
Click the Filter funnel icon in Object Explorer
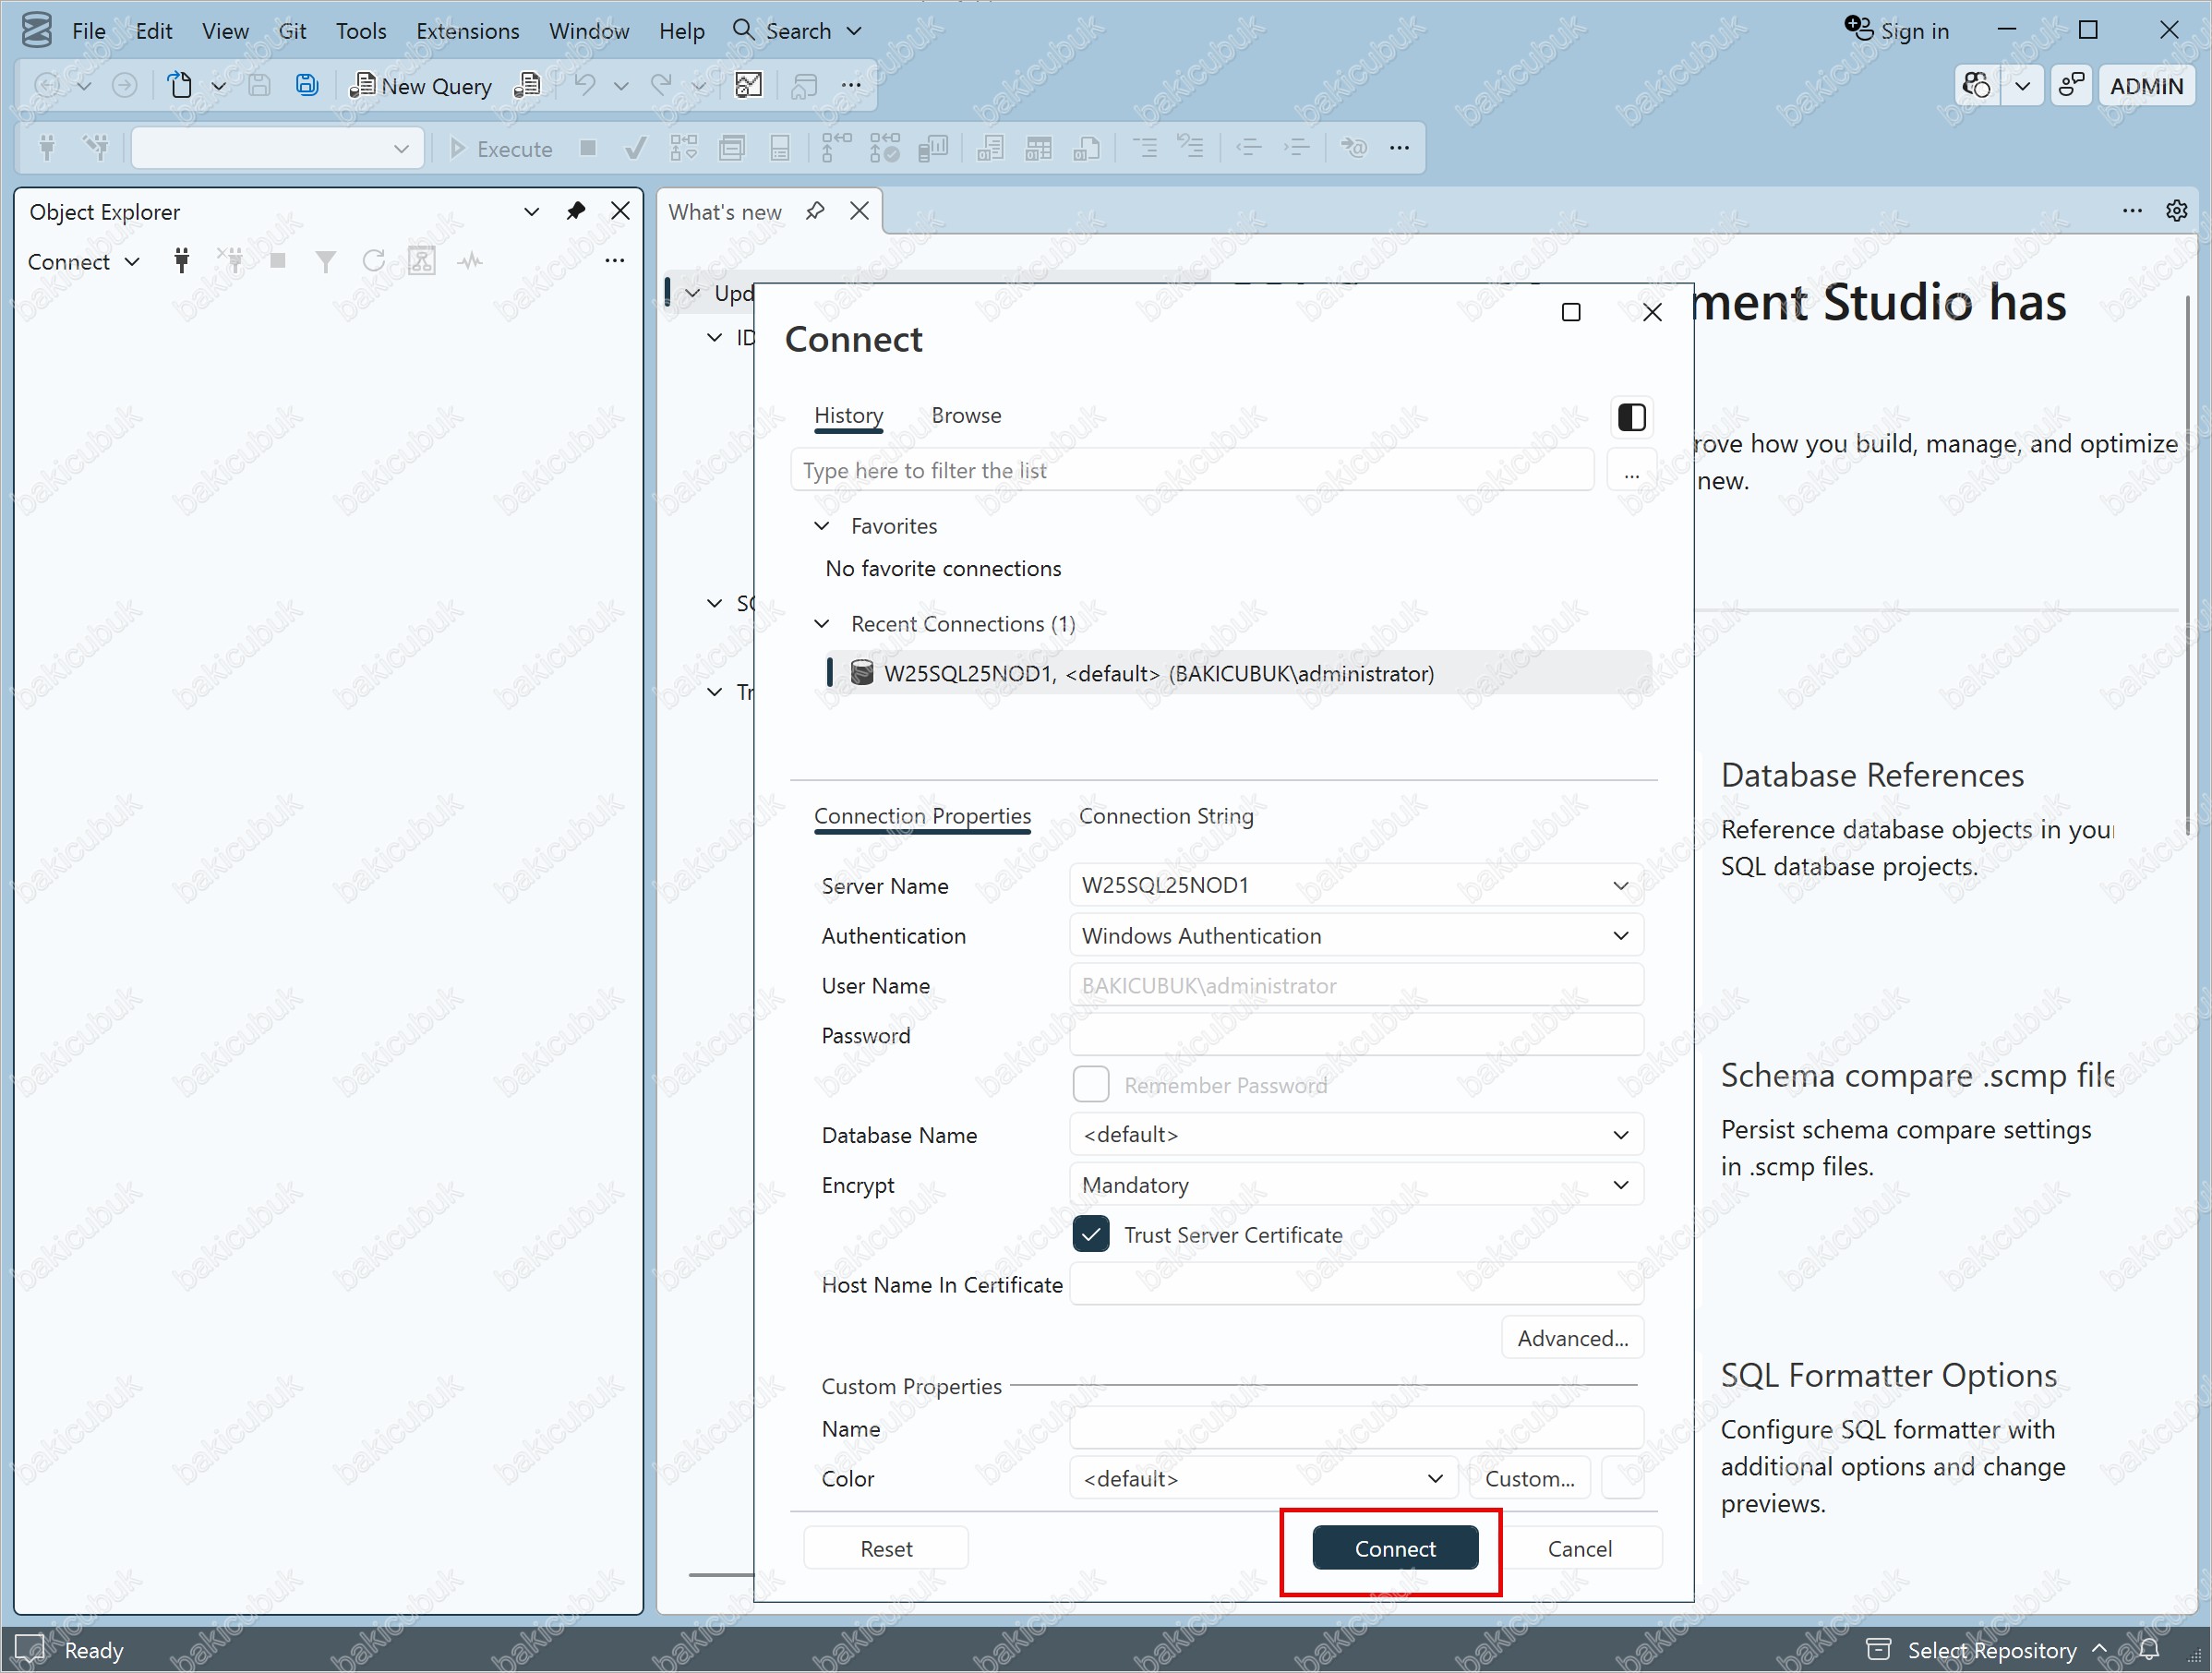coord(325,261)
